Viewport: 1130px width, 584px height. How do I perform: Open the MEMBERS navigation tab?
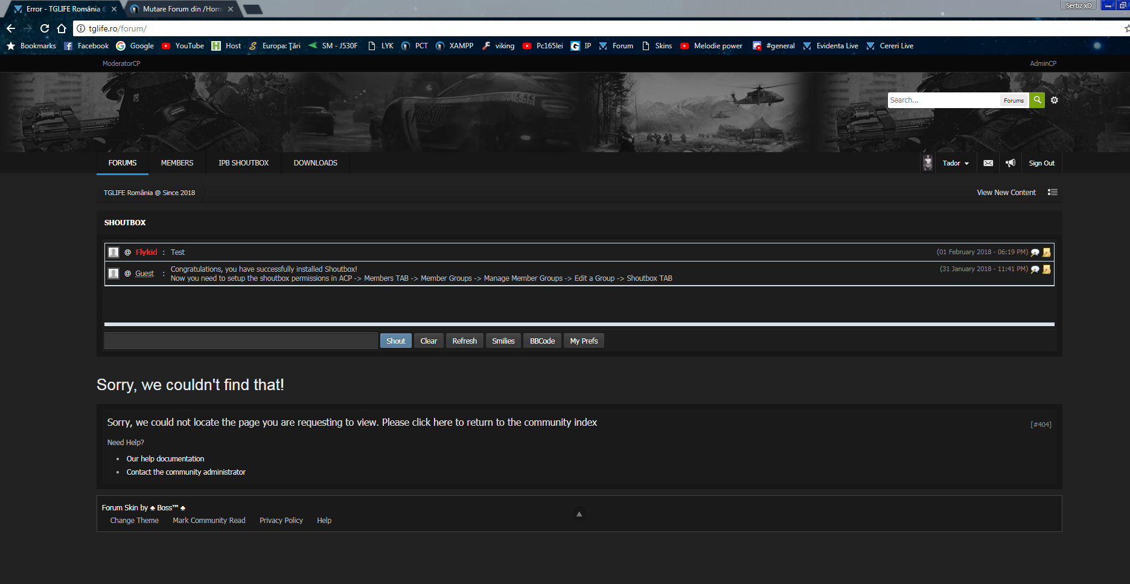[177, 163]
